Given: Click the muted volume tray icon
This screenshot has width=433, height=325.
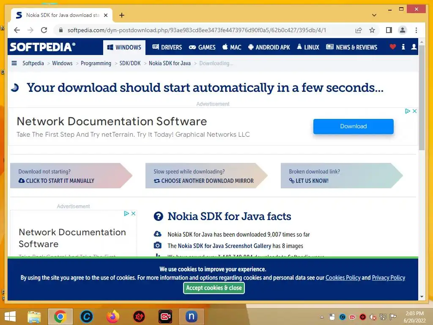Looking at the screenshot, I should tap(373, 317).
